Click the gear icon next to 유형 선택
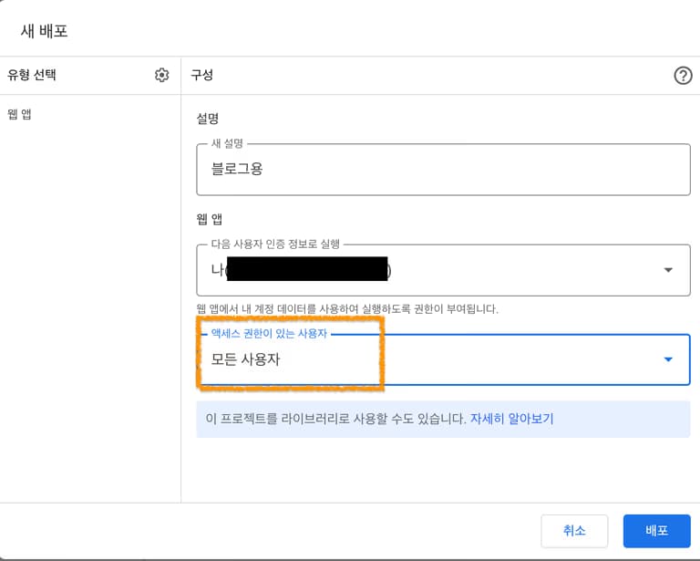 (x=162, y=76)
